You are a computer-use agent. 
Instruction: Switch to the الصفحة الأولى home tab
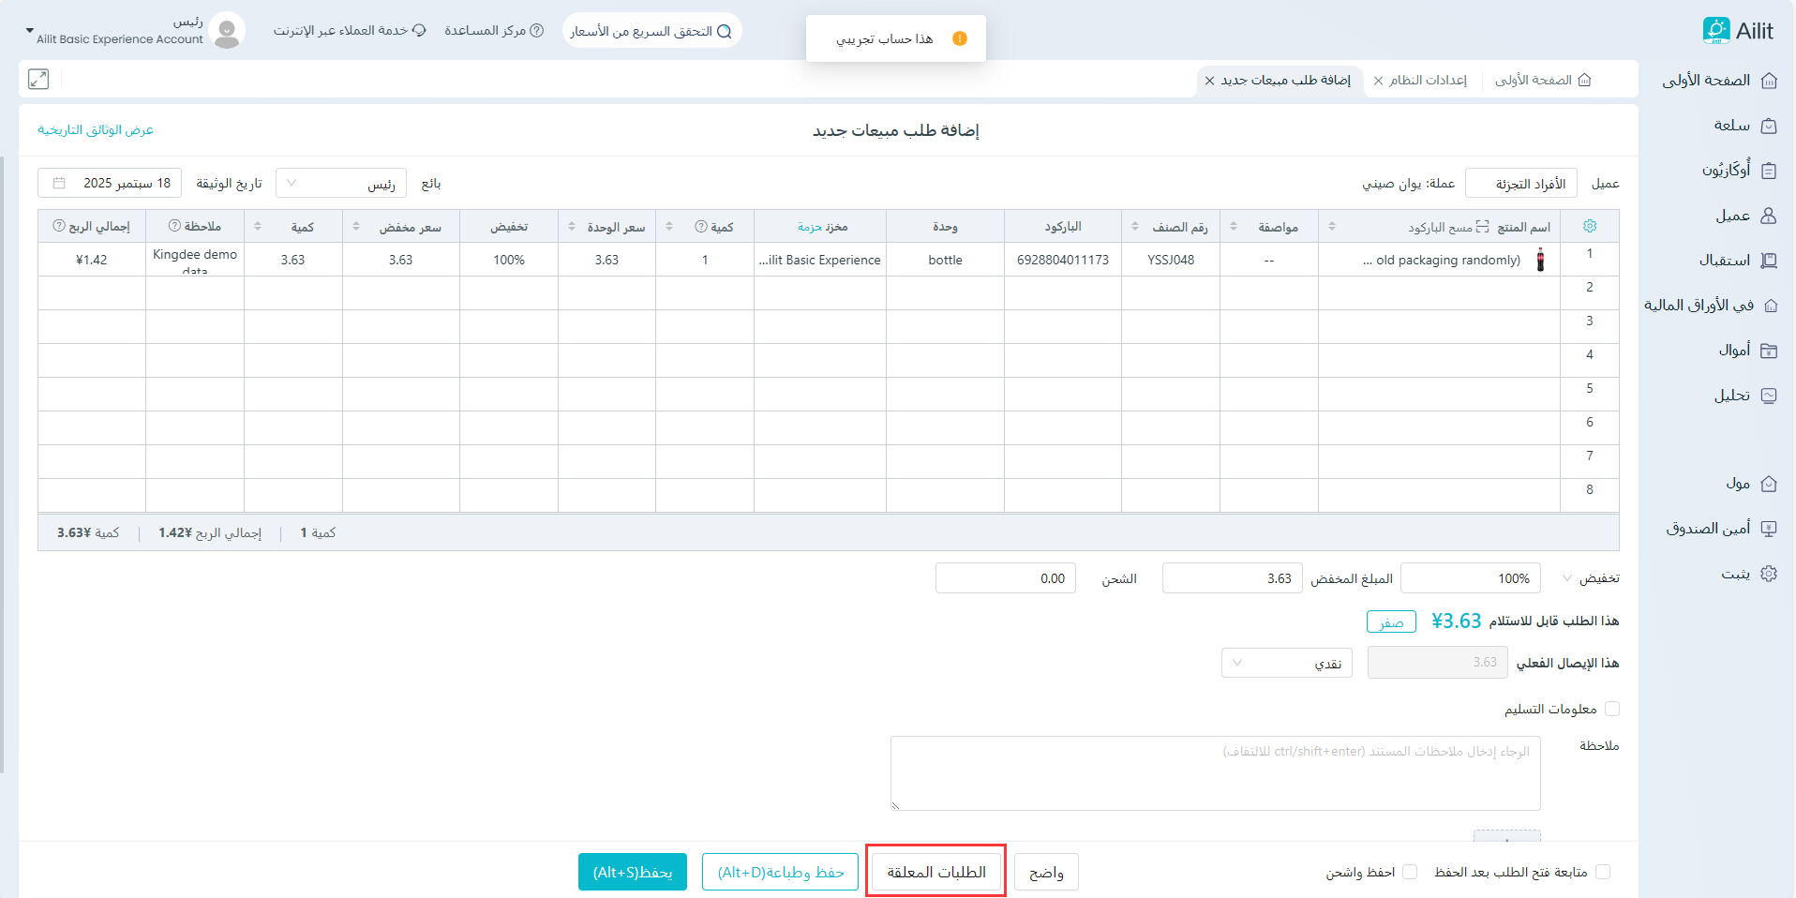click(x=1542, y=81)
